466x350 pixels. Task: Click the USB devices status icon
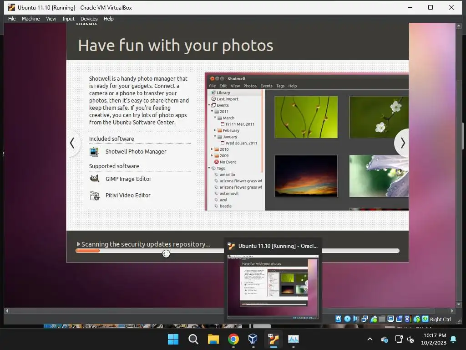(x=374, y=319)
